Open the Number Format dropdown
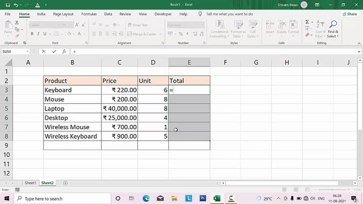 pos(203,25)
